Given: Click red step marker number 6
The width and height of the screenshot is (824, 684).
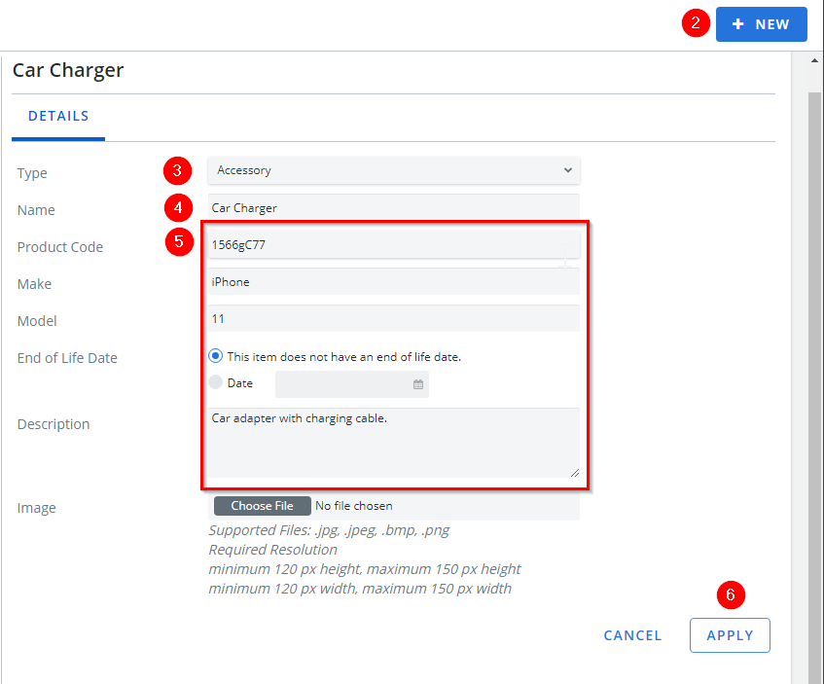Looking at the screenshot, I should point(731,594).
